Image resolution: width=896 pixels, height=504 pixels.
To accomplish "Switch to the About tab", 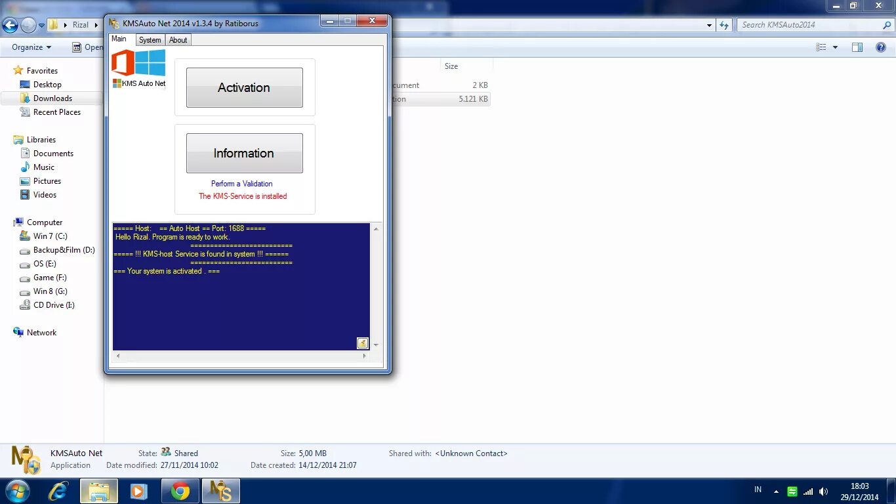I will coord(178,40).
